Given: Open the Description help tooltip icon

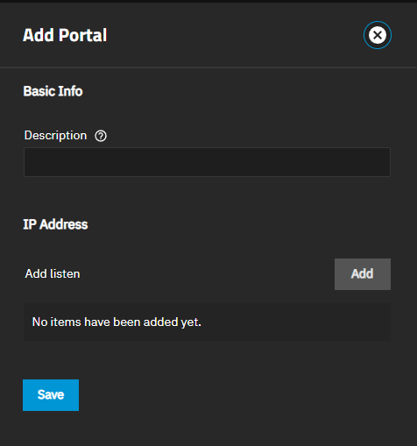Looking at the screenshot, I should [101, 136].
